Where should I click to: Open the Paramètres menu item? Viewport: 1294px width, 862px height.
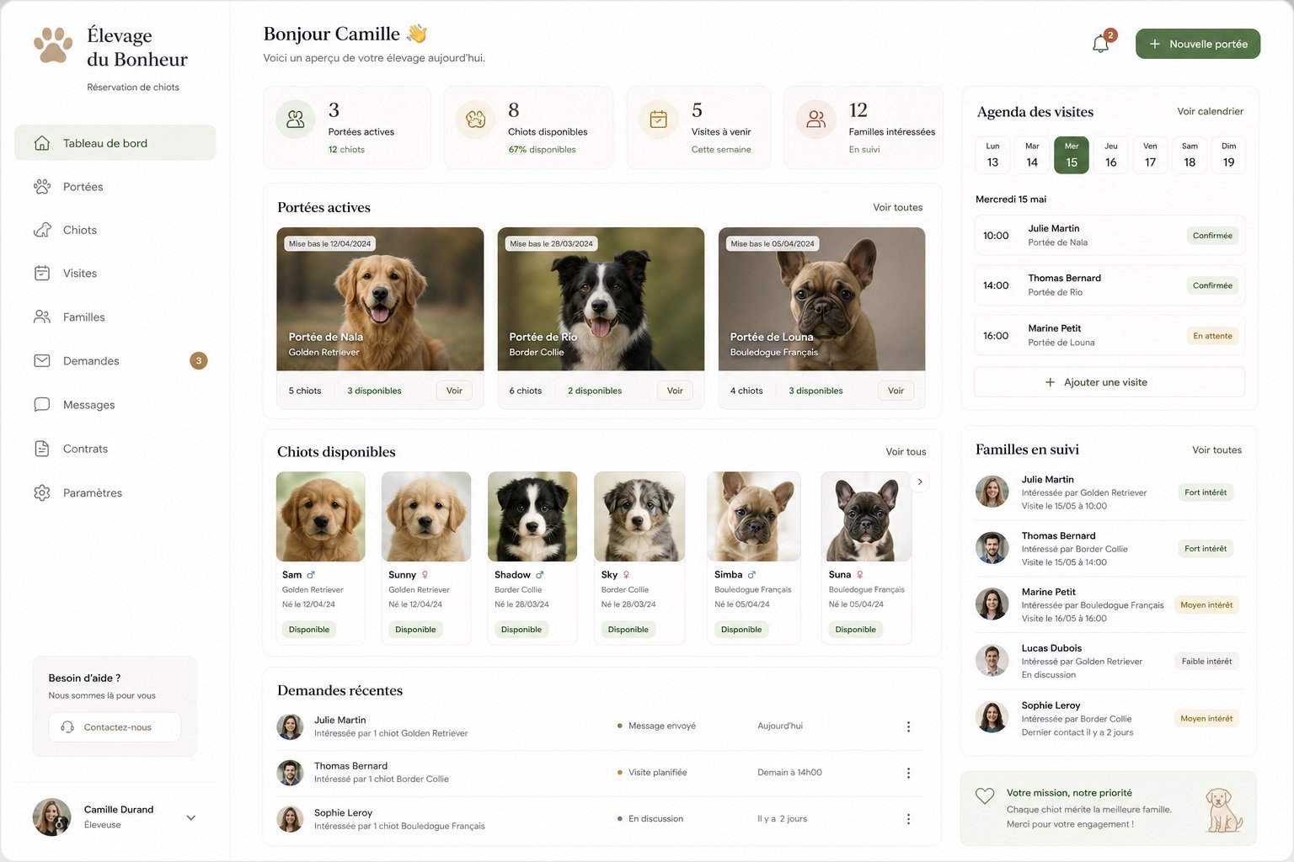pos(115,492)
